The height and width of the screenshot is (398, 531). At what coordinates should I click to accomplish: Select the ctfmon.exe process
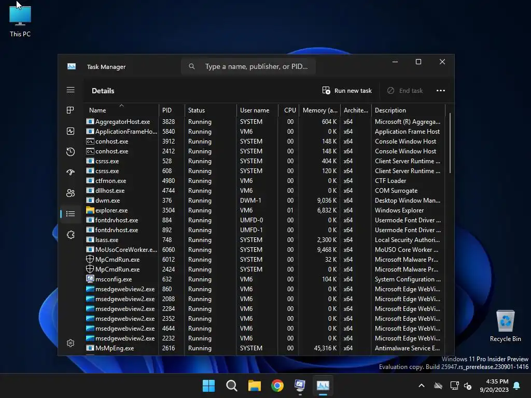264,180
